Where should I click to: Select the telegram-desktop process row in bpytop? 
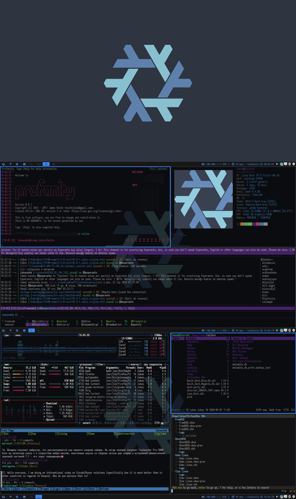pyautogui.click(x=122, y=397)
